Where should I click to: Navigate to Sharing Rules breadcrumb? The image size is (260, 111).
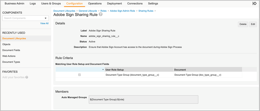tap(146, 11)
